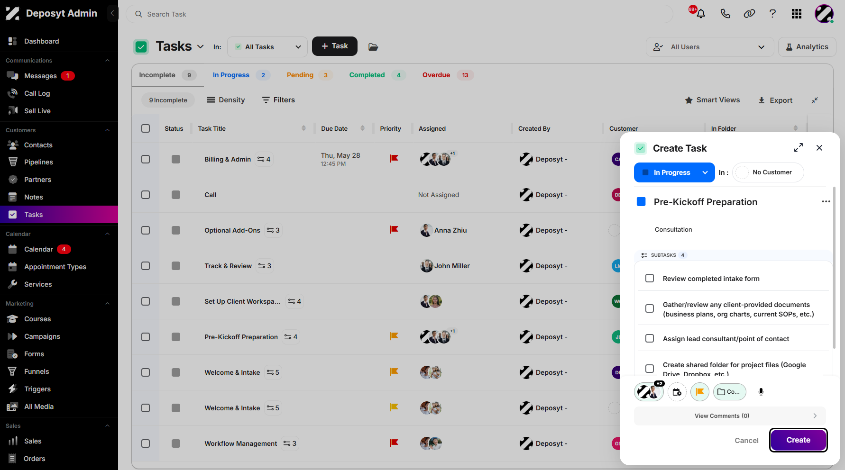The width and height of the screenshot is (845, 470).
Task: Open the link icon in top bar
Action: (749, 14)
